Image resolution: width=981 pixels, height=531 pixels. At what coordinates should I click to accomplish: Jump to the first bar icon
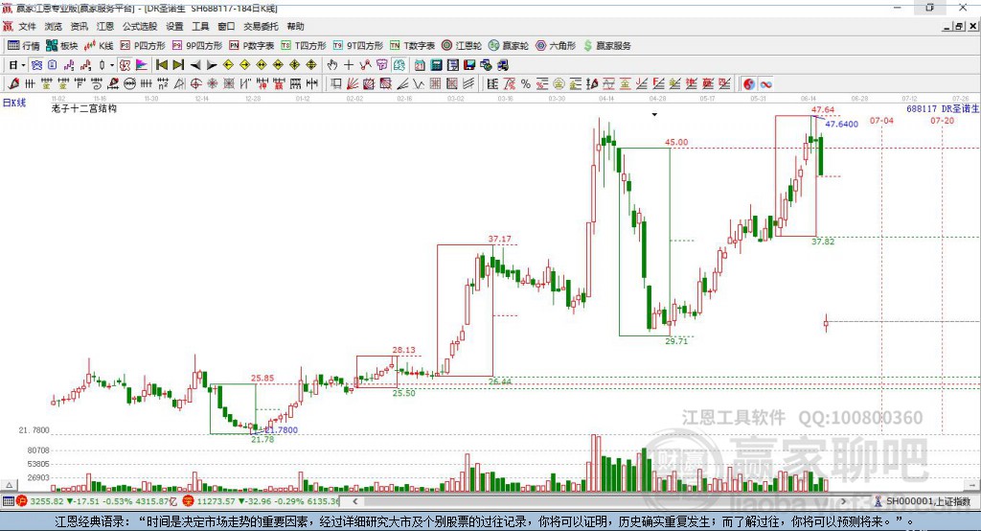[x=161, y=65]
